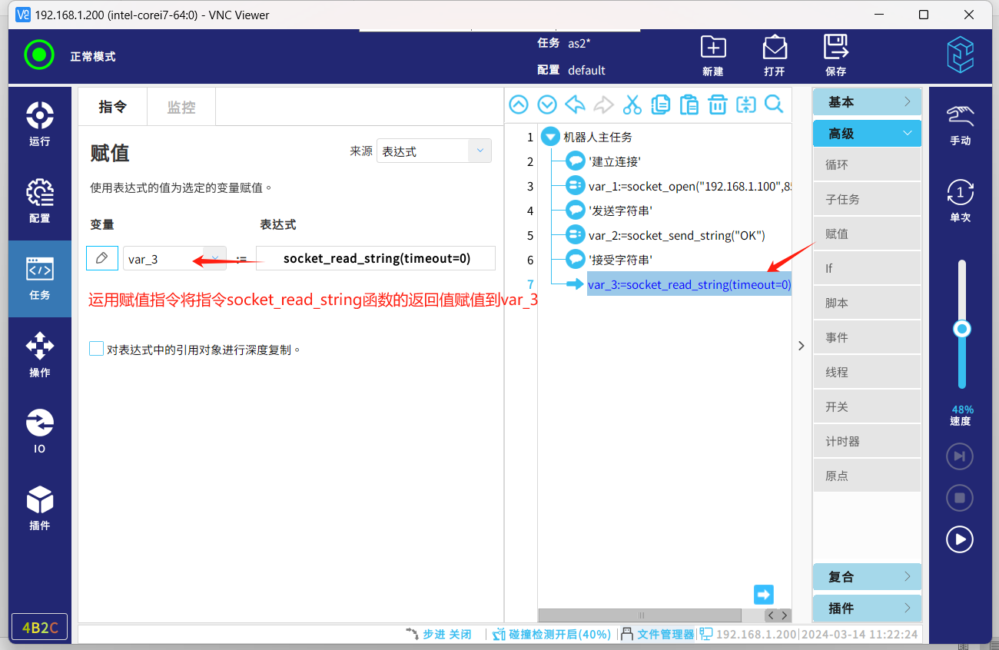Open the 来源 source dropdown
999x650 pixels.
coord(433,151)
